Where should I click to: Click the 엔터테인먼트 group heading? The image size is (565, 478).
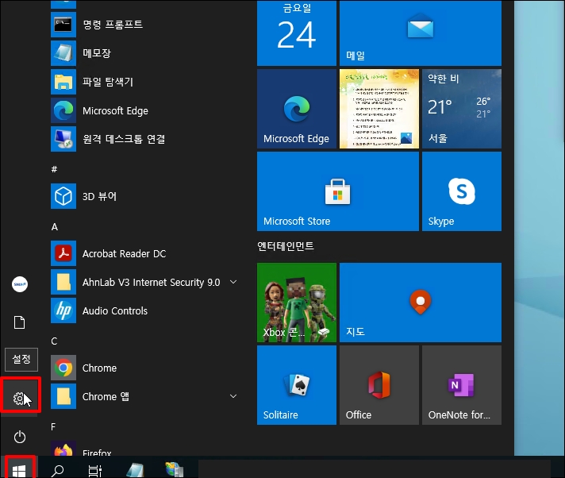tap(286, 246)
